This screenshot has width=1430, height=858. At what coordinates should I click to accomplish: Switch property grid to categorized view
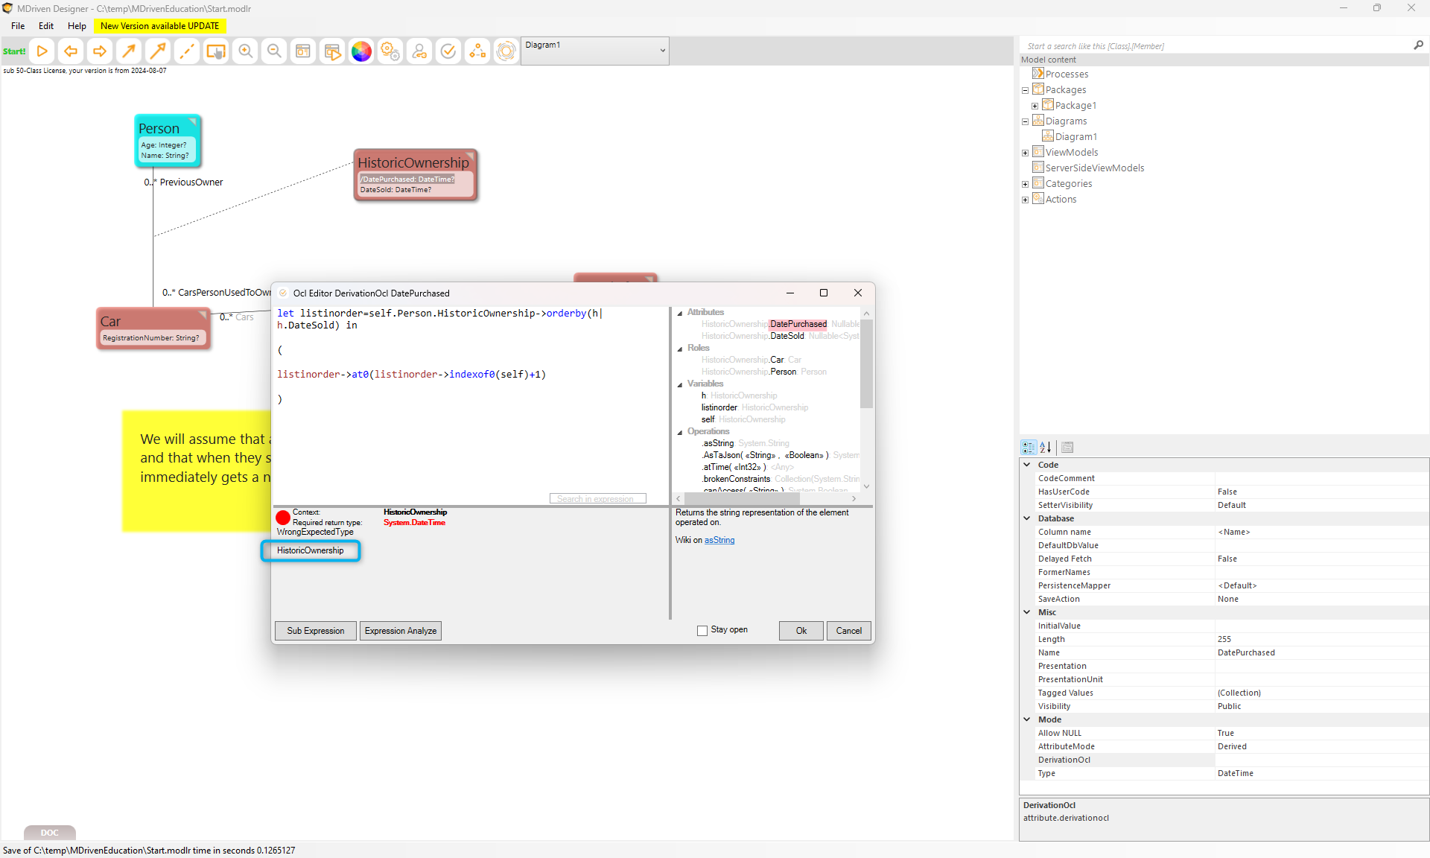point(1029,448)
